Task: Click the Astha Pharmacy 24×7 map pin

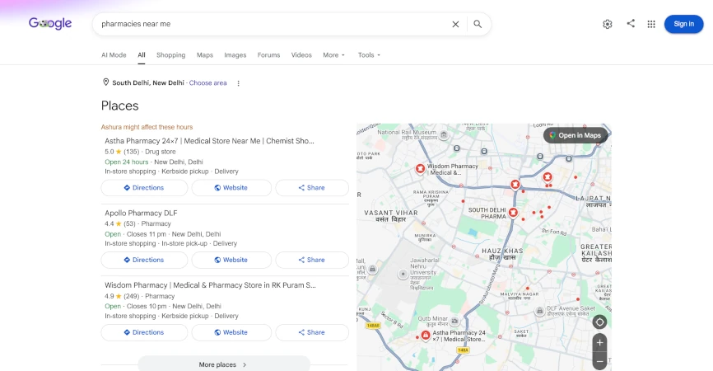Action: click(x=425, y=336)
